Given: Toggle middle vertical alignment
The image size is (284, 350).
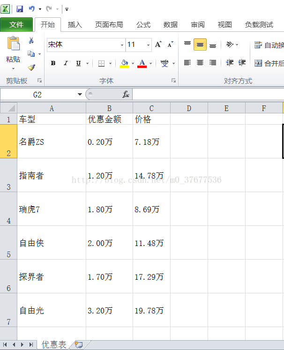Looking at the screenshot, I should click(x=200, y=45).
